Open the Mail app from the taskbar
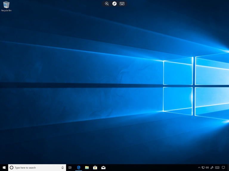The image size is (229, 171). click(103, 167)
